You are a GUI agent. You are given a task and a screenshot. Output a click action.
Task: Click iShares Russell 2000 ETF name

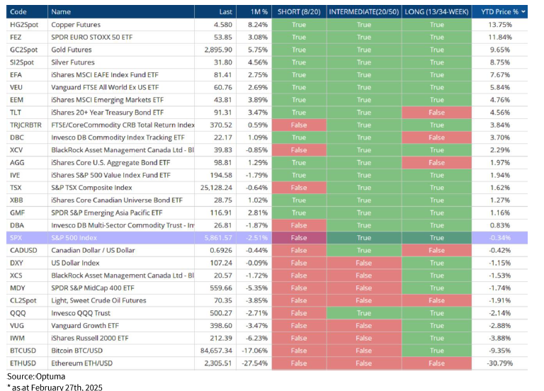pyautogui.click(x=89, y=338)
